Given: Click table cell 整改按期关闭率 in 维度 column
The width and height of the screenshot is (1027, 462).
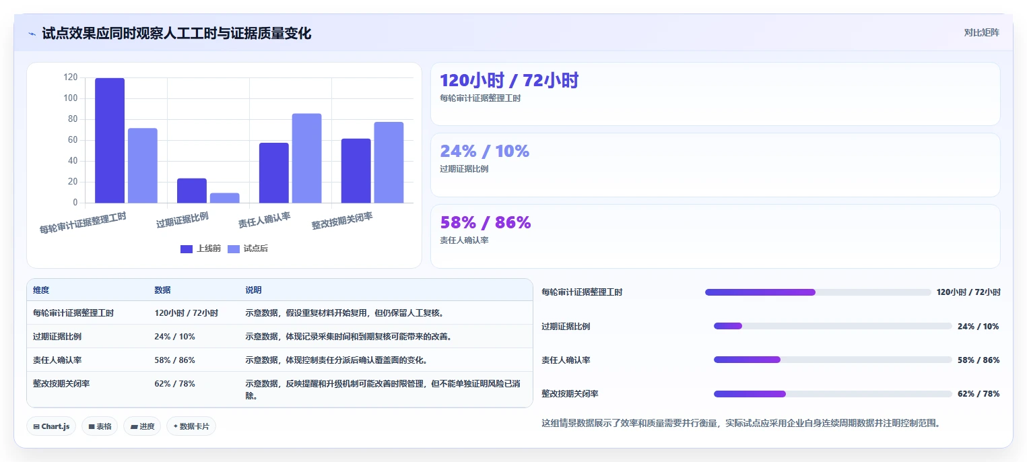Looking at the screenshot, I should tap(61, 384).
